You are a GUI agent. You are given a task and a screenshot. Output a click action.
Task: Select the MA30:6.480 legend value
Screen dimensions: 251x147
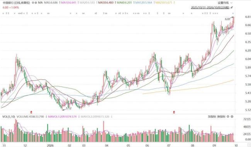(x=106, y=3)
